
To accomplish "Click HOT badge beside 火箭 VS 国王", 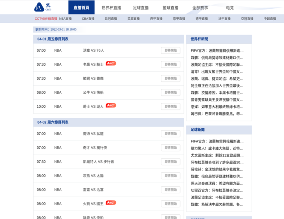I will [x=111, y=203].
